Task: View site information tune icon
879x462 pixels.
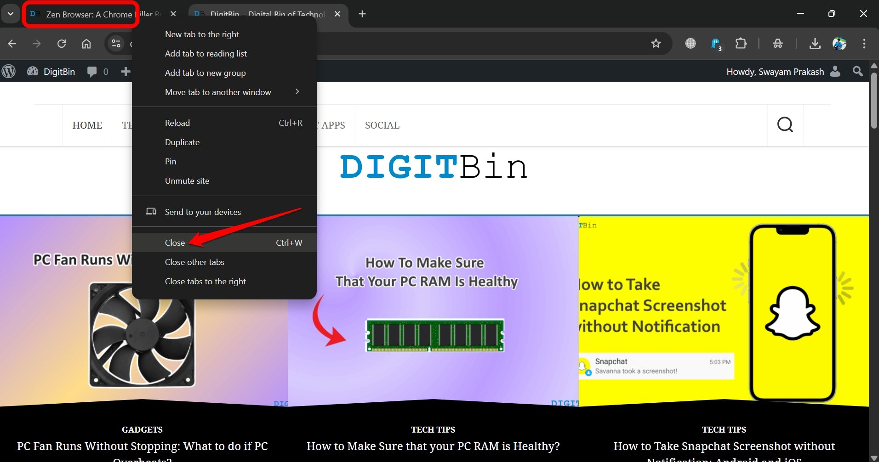Action: (116, 44)
